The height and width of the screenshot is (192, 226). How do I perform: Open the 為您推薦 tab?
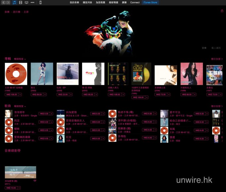click(x=101, y=2)
